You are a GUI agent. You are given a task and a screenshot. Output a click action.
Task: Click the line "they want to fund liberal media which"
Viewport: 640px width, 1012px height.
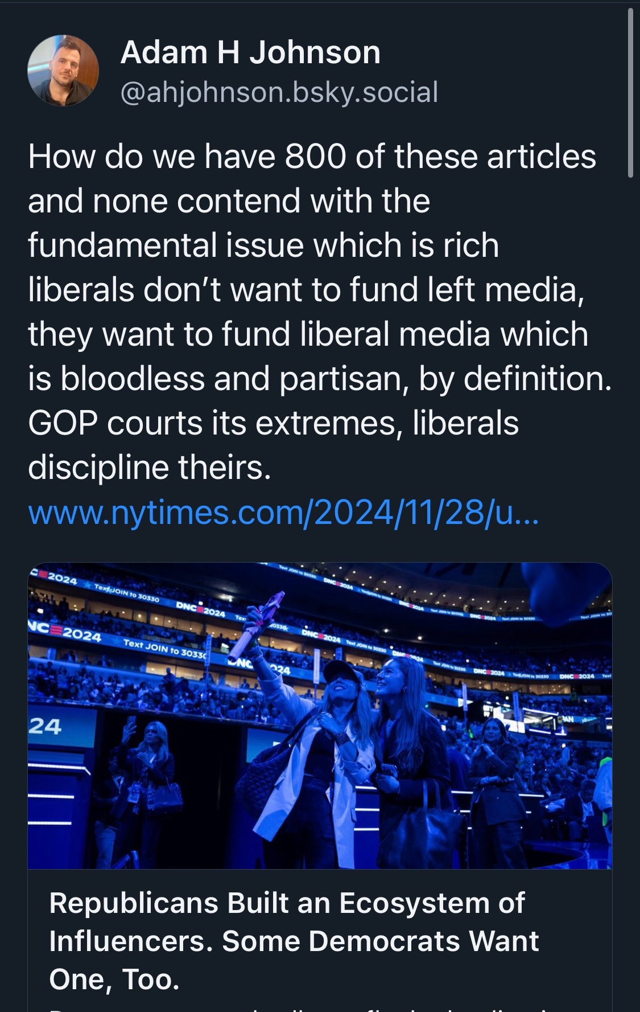point(308,334)
